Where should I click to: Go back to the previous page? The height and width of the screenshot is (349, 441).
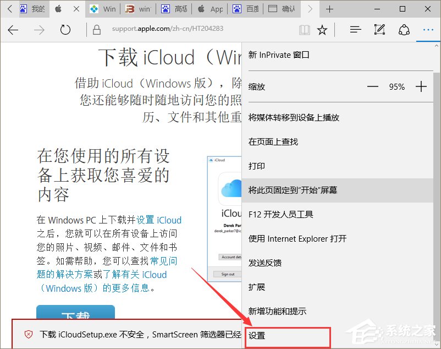tap(13, 30)
